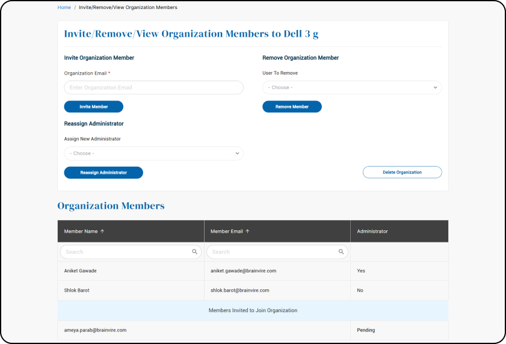Sort by Member Email arrow icon
The image size is (506, 344).
pyautogui.click(x=247, y=231)
